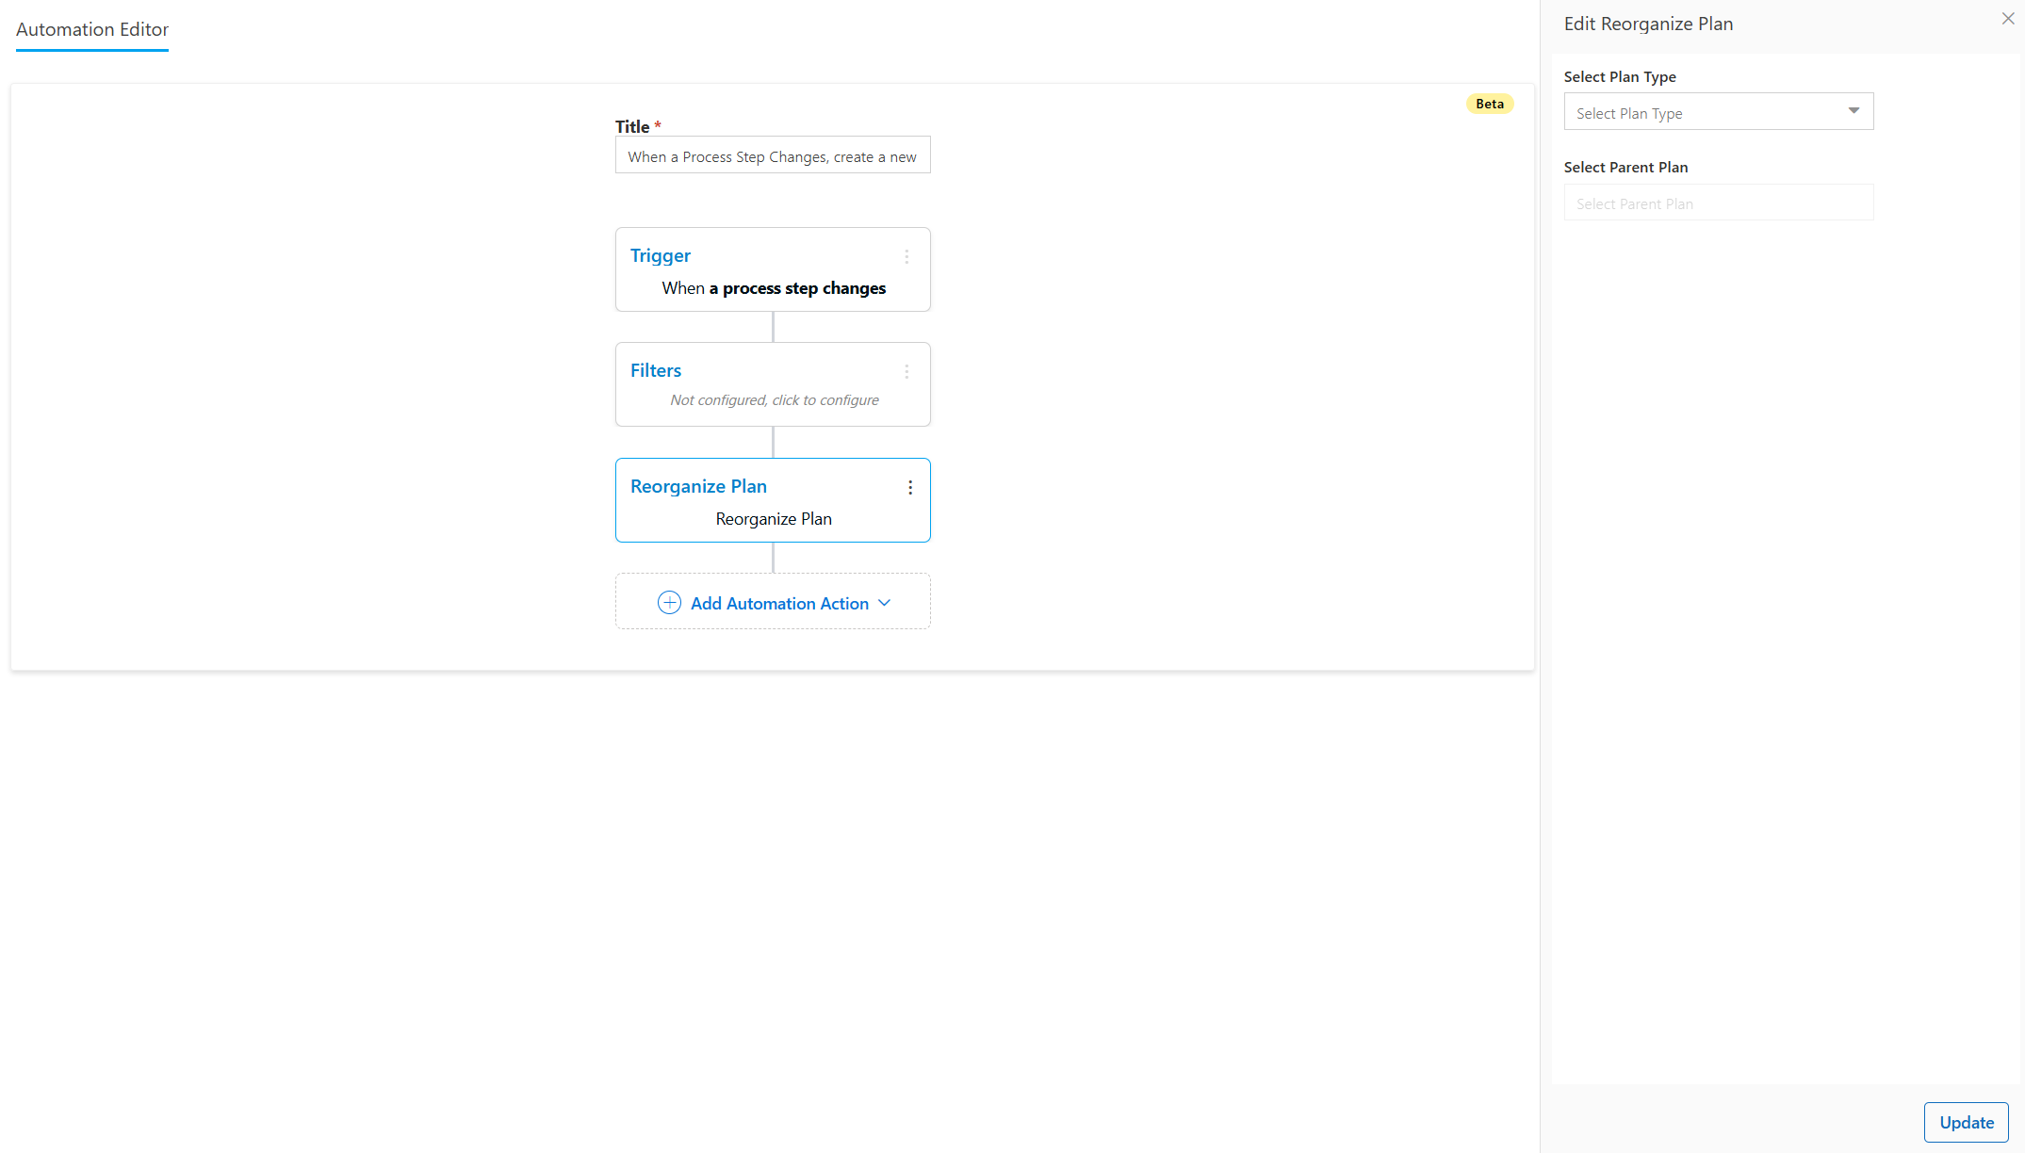Image resolution: width=2025 pixels, height=1153 pixels.
Task: Select the Reorganize Plan card heading
Action: (698, 486)
